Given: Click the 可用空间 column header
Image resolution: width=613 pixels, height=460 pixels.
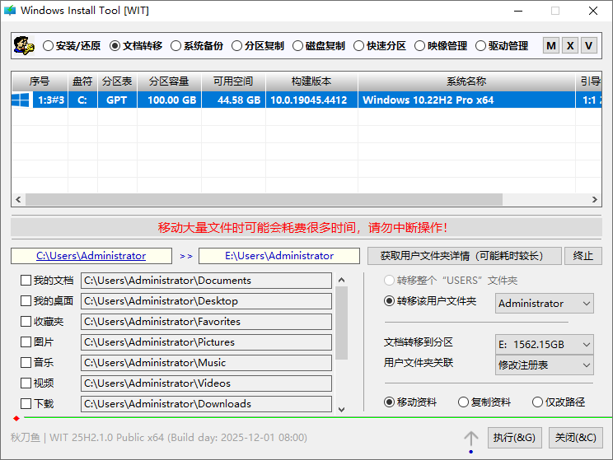Looking at the screenshot, I should (233, 81).
